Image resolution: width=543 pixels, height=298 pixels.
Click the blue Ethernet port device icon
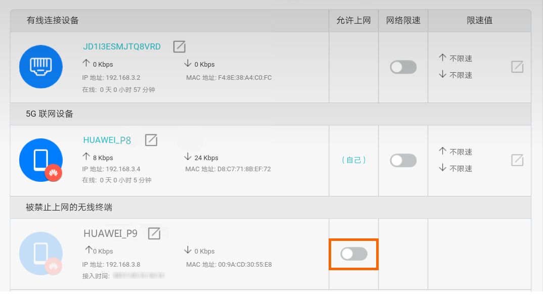tap(41, 67)
